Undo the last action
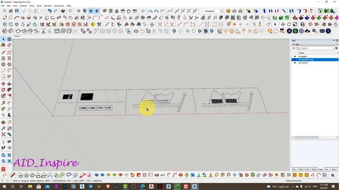The width and height of the screenshot is (339, 190). tap(50, 11)
